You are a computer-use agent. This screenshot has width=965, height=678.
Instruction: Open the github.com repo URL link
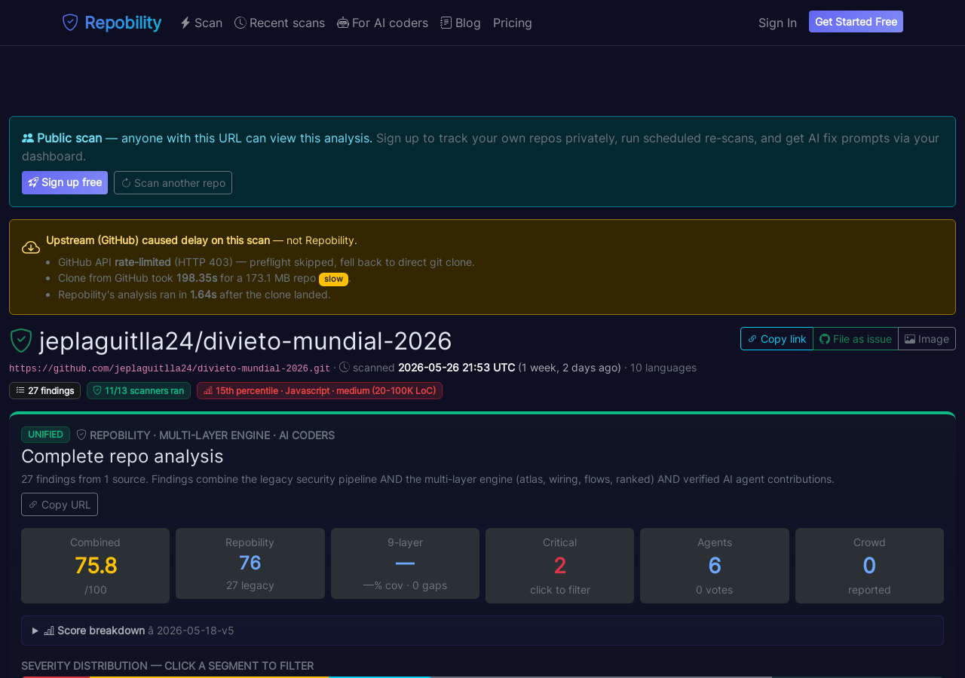click(x=170, y=368)
